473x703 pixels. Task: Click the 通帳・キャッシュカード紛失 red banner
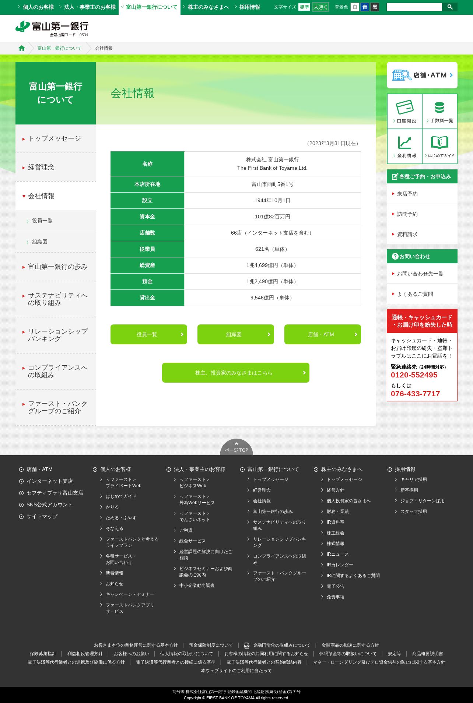[422, 321]
